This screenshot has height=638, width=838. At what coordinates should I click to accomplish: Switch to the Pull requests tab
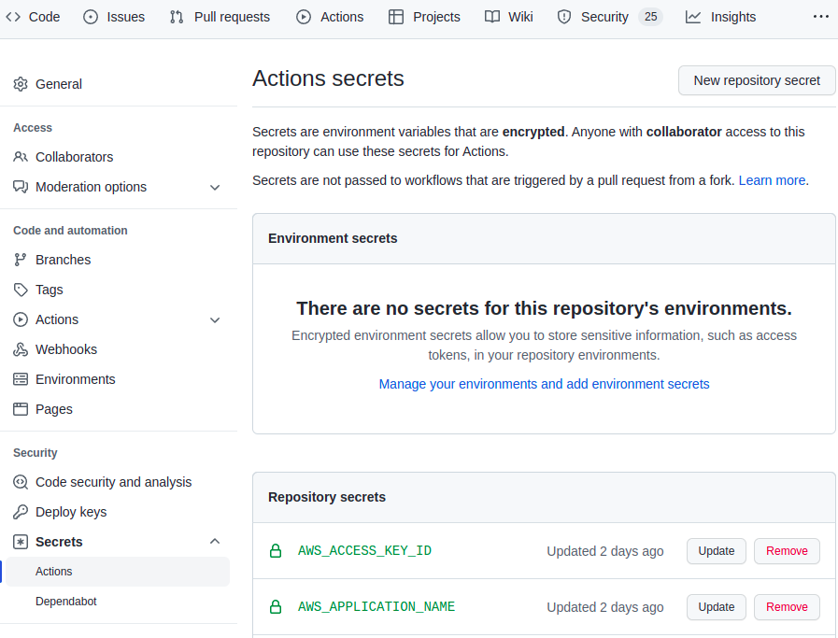tap(220, 17)
